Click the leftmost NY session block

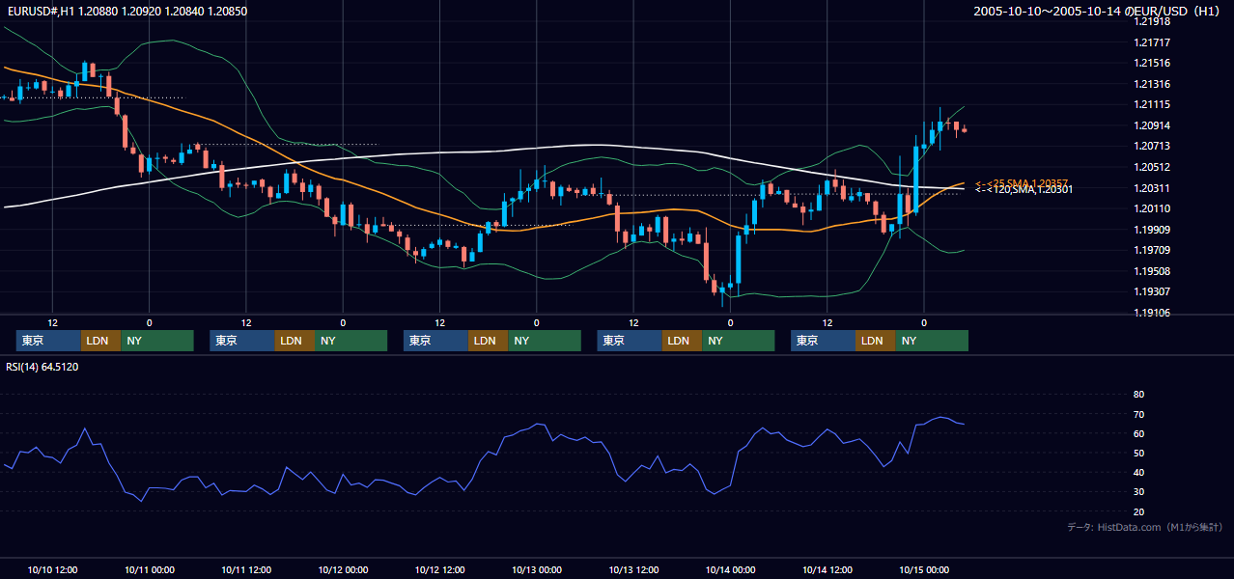pyautogui.click(x=157, y=341)
